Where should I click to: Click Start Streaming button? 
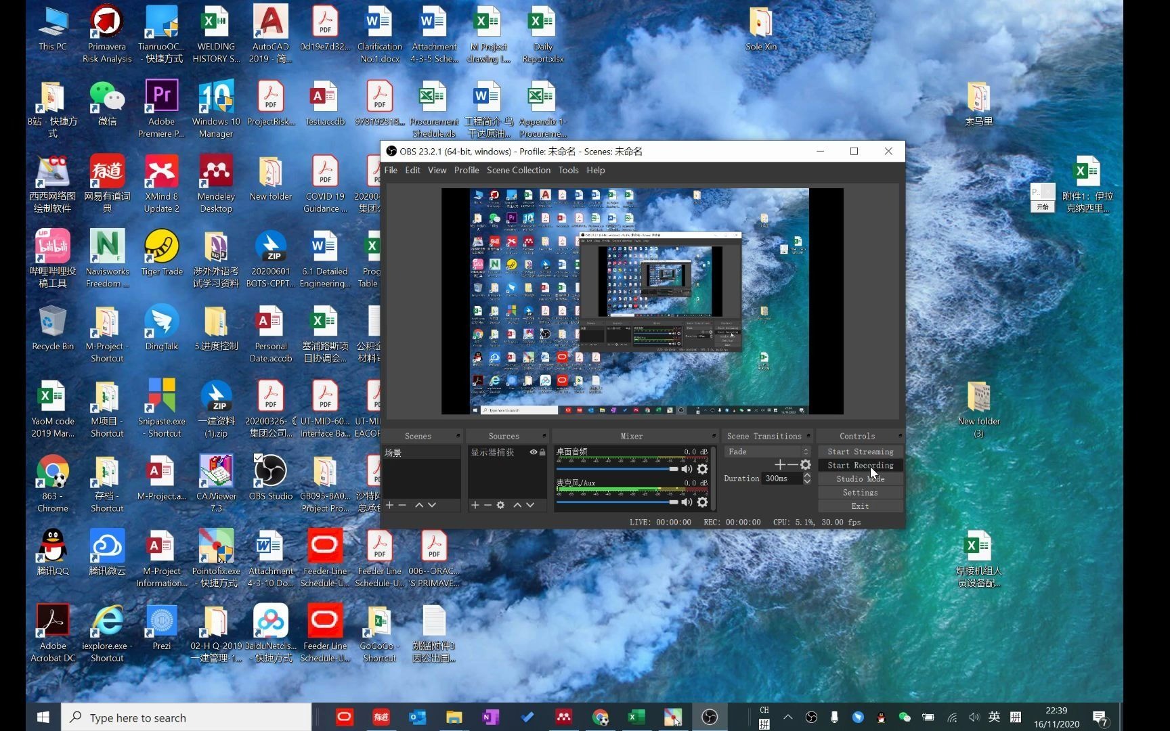tap(860, 452)
